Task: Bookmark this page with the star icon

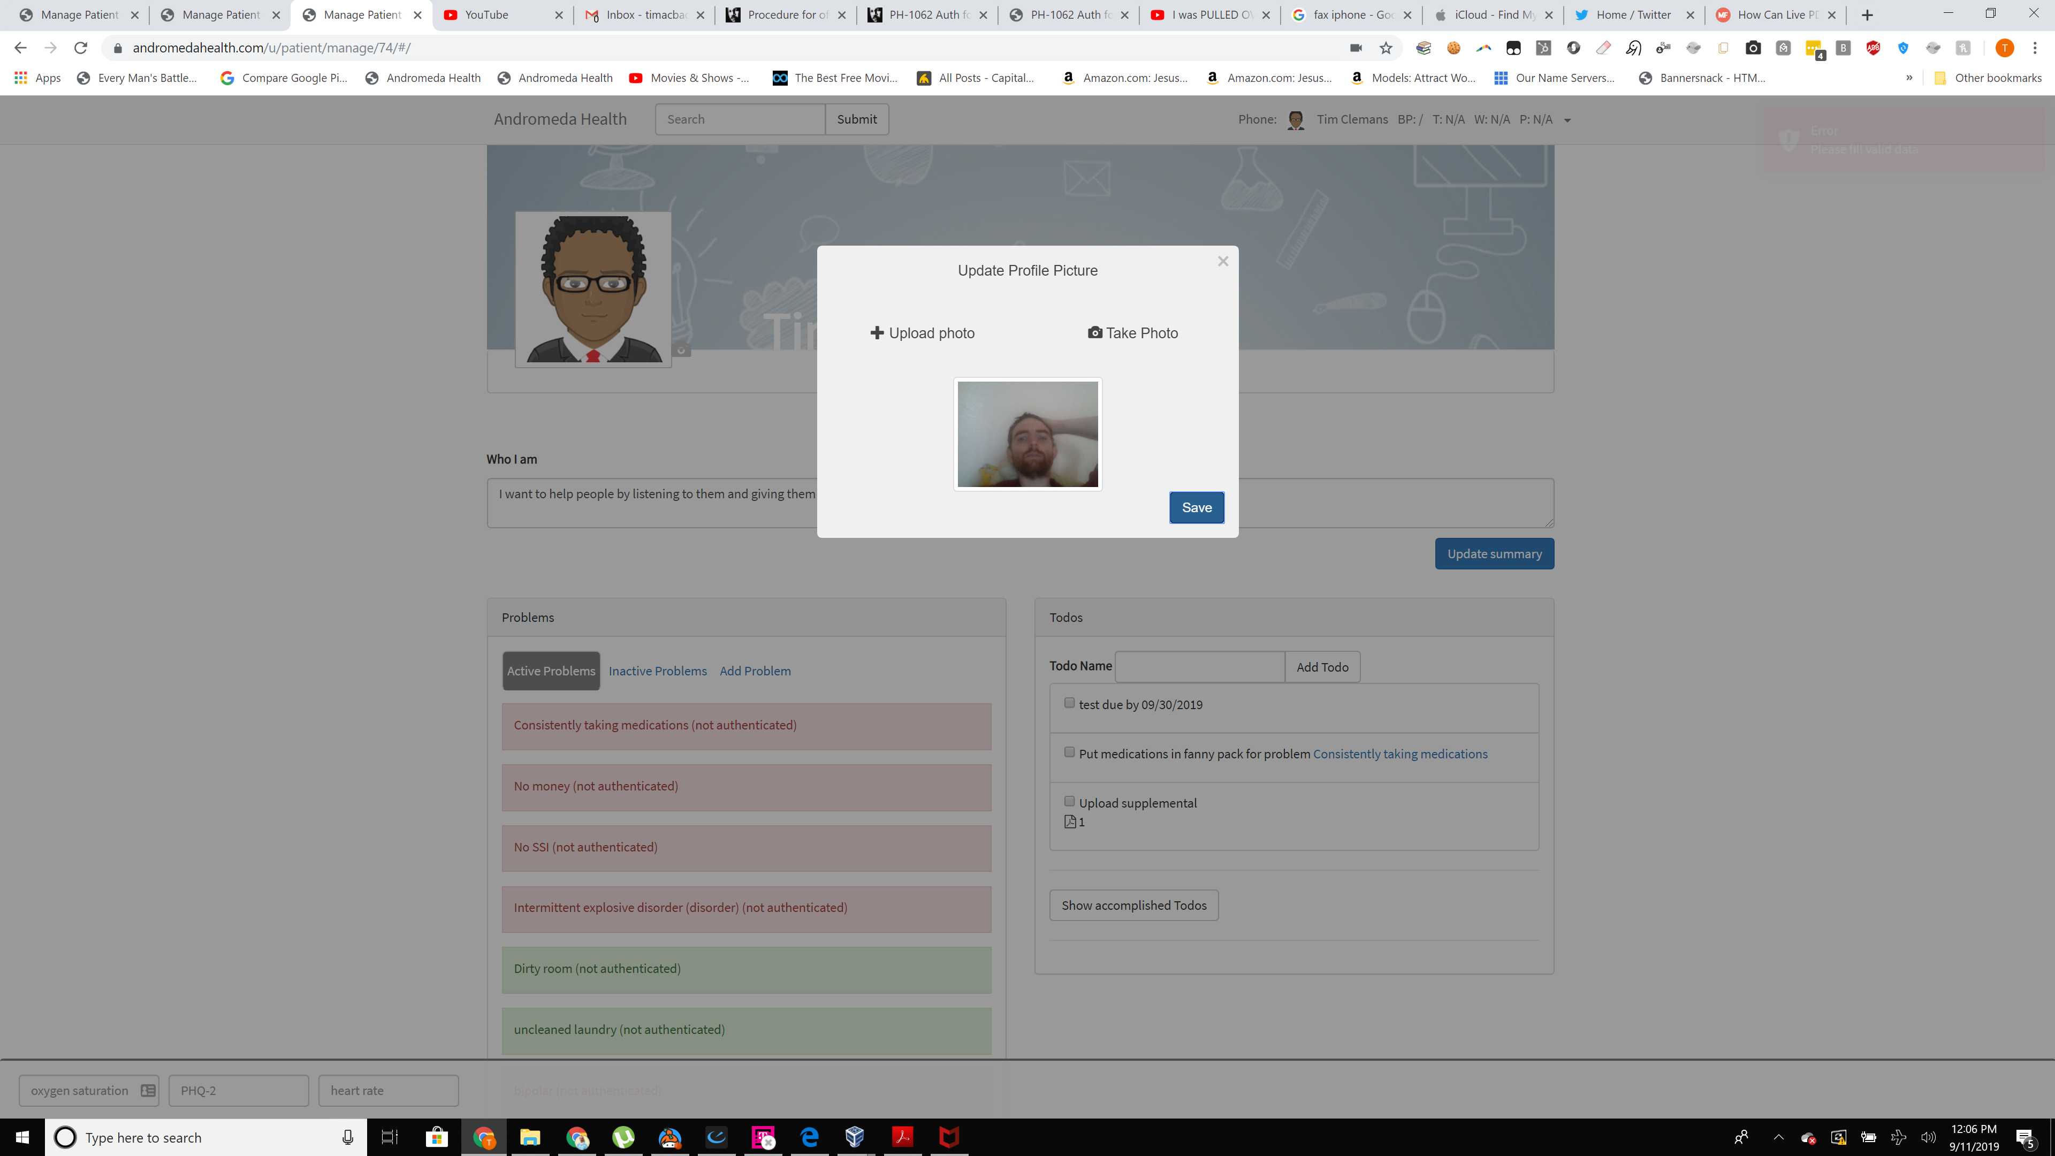Action: 1386,48
